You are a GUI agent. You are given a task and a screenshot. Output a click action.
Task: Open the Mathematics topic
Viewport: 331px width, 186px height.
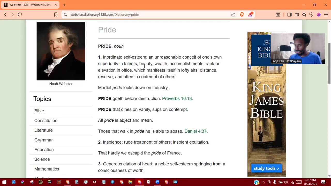[x=47, y=169]
